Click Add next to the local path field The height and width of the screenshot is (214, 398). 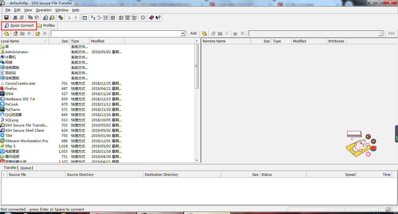193,33
